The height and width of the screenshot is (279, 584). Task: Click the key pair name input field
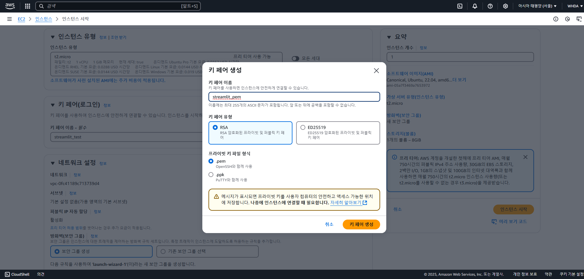[294, 97]
